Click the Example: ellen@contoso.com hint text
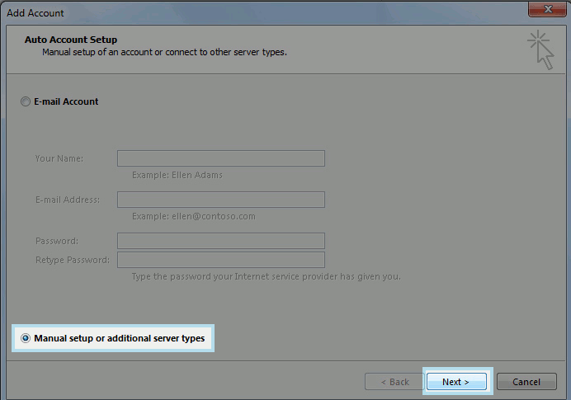 [193, 216]
